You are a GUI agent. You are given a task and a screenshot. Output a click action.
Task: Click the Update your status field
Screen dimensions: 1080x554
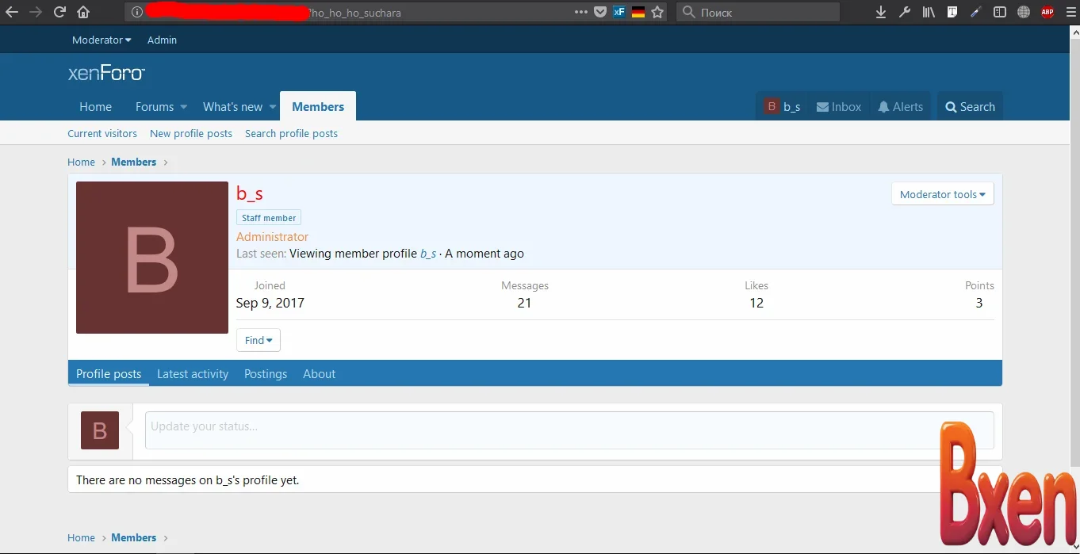[539, 427]
